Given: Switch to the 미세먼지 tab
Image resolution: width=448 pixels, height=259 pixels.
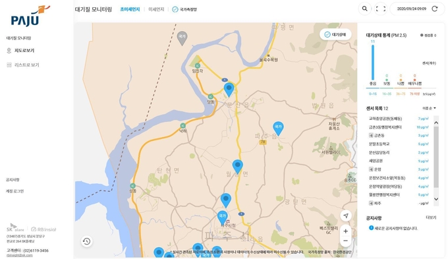Looking at the screenshot, I should (156, 9).
